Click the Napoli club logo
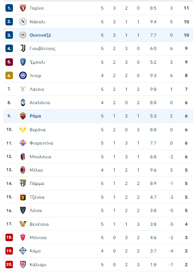This screenshot has height=272, width=193. pos(23,22)
